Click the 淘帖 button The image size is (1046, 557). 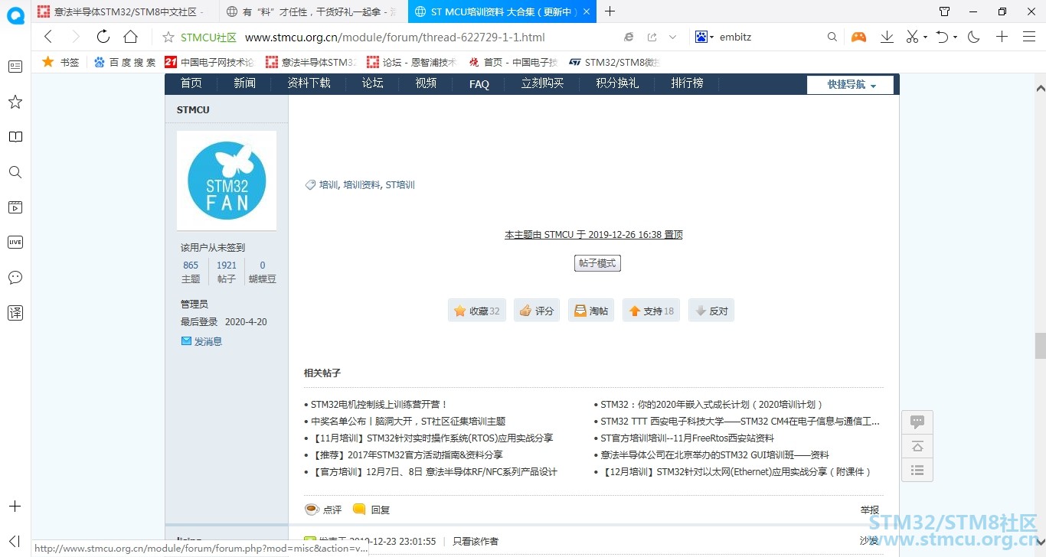click(x=591, y=311)
